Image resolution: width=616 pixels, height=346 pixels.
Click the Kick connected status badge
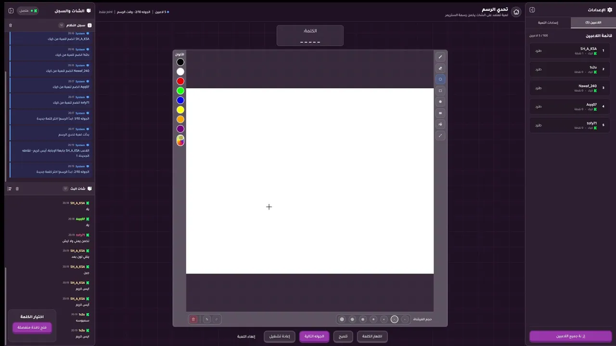[x=28, y=11]
